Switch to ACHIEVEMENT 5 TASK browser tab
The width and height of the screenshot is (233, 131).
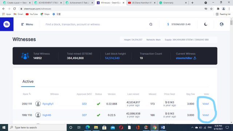(48, 3)
